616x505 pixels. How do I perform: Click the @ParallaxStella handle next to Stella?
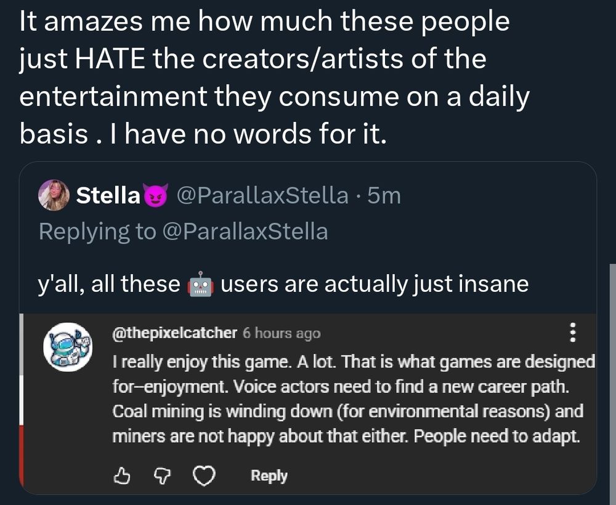(262, 195)
